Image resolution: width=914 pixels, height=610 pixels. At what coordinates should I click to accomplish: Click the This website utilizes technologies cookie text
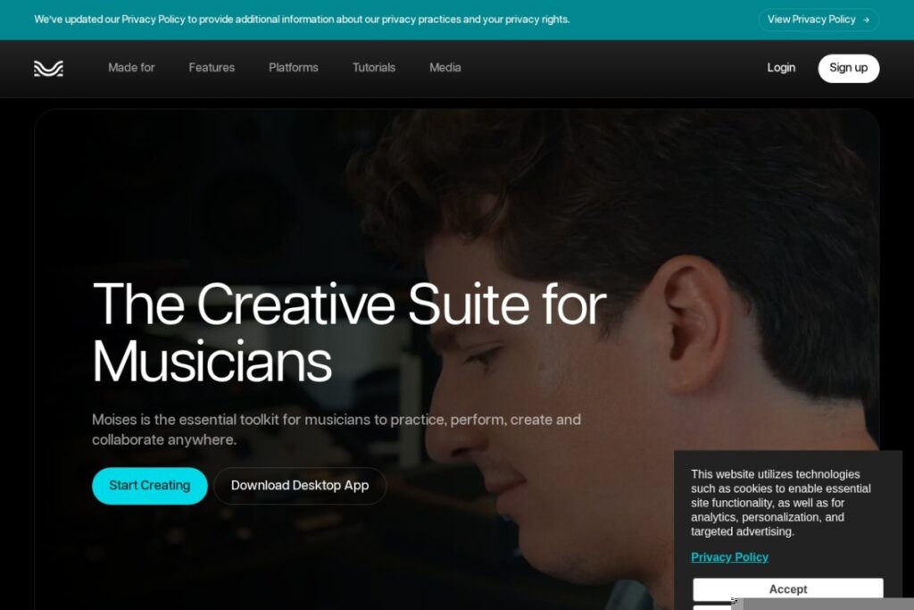coord(780,503)
